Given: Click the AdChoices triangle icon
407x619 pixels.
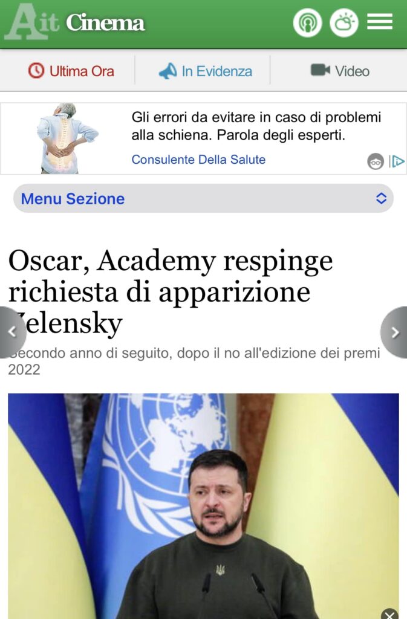Looking at the screenshot, I should tap(397, 161).
